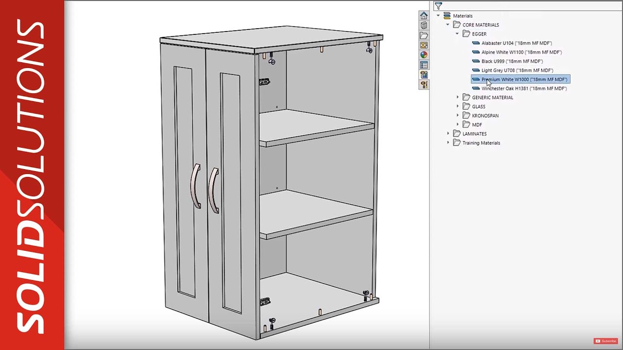Image resolution: width=623 pixels, height=350 pixels.
Task: Click the LAMINATES folder icon
Action: click(457, 134)
